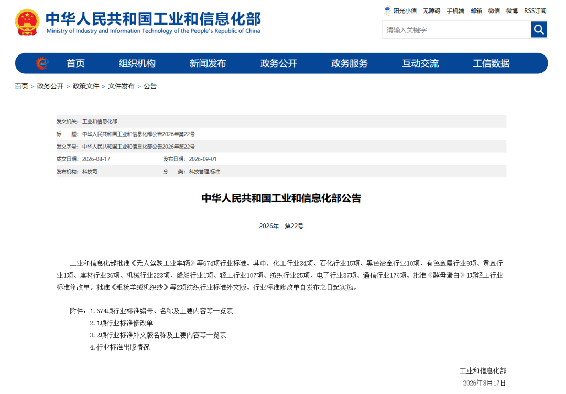Click the English ministry name subtitle
566x394 pixels.
click(x=154, y=31)
